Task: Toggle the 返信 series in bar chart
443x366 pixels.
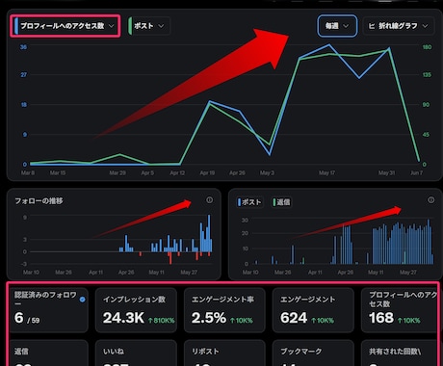Action: tap(281, 202)
